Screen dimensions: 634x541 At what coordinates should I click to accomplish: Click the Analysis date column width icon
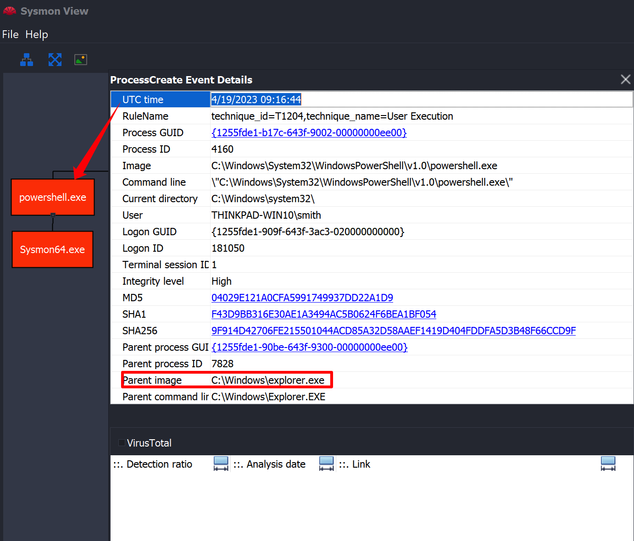click(327, 464)
